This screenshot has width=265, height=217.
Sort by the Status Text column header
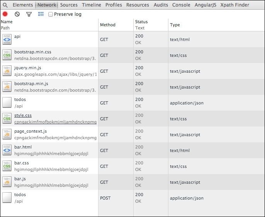151,25
